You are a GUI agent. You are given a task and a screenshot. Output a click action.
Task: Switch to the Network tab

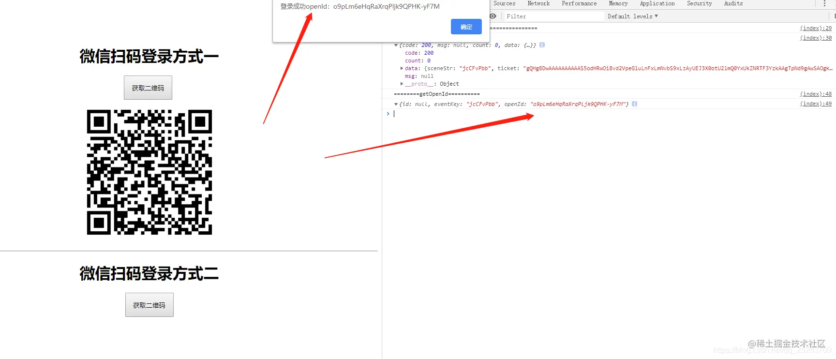538,3
